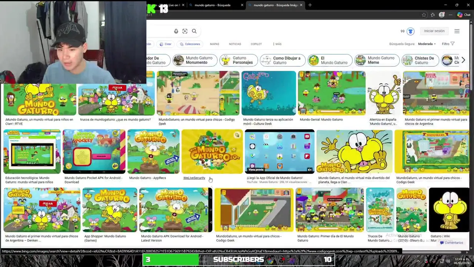474x267 pixels.
Task: Open visual search camera icon
Action: [x=185, y=31]
